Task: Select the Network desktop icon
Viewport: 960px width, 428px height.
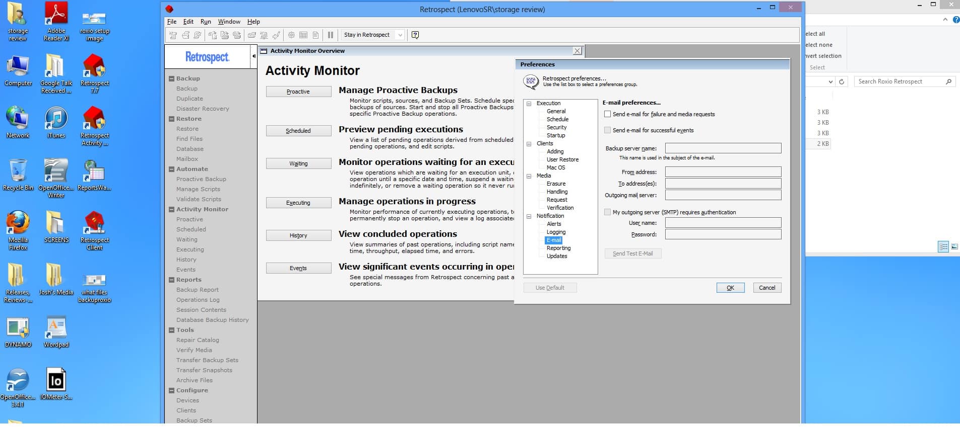Action: (x=18, y=122)
